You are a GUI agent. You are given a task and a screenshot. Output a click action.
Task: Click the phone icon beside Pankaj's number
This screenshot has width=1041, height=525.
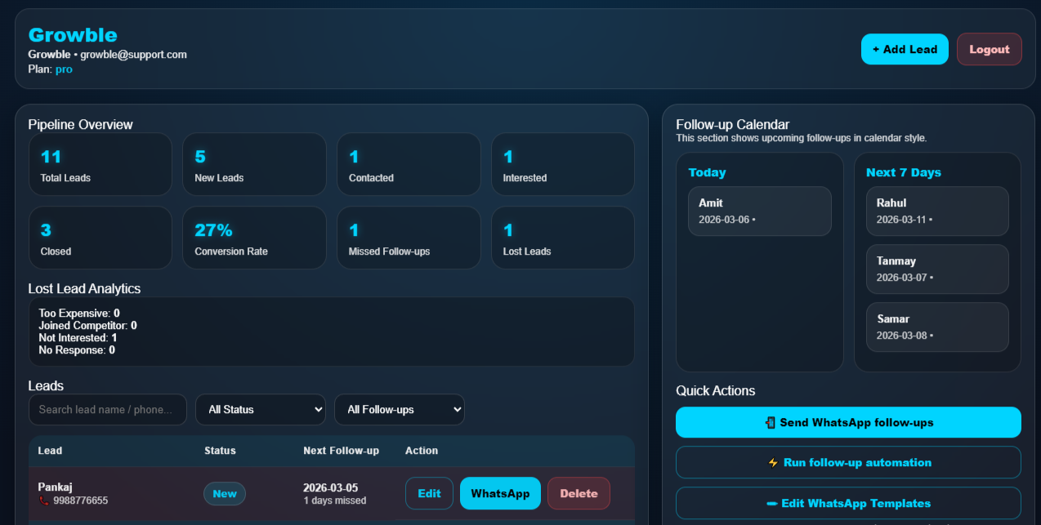pos(43,501)
